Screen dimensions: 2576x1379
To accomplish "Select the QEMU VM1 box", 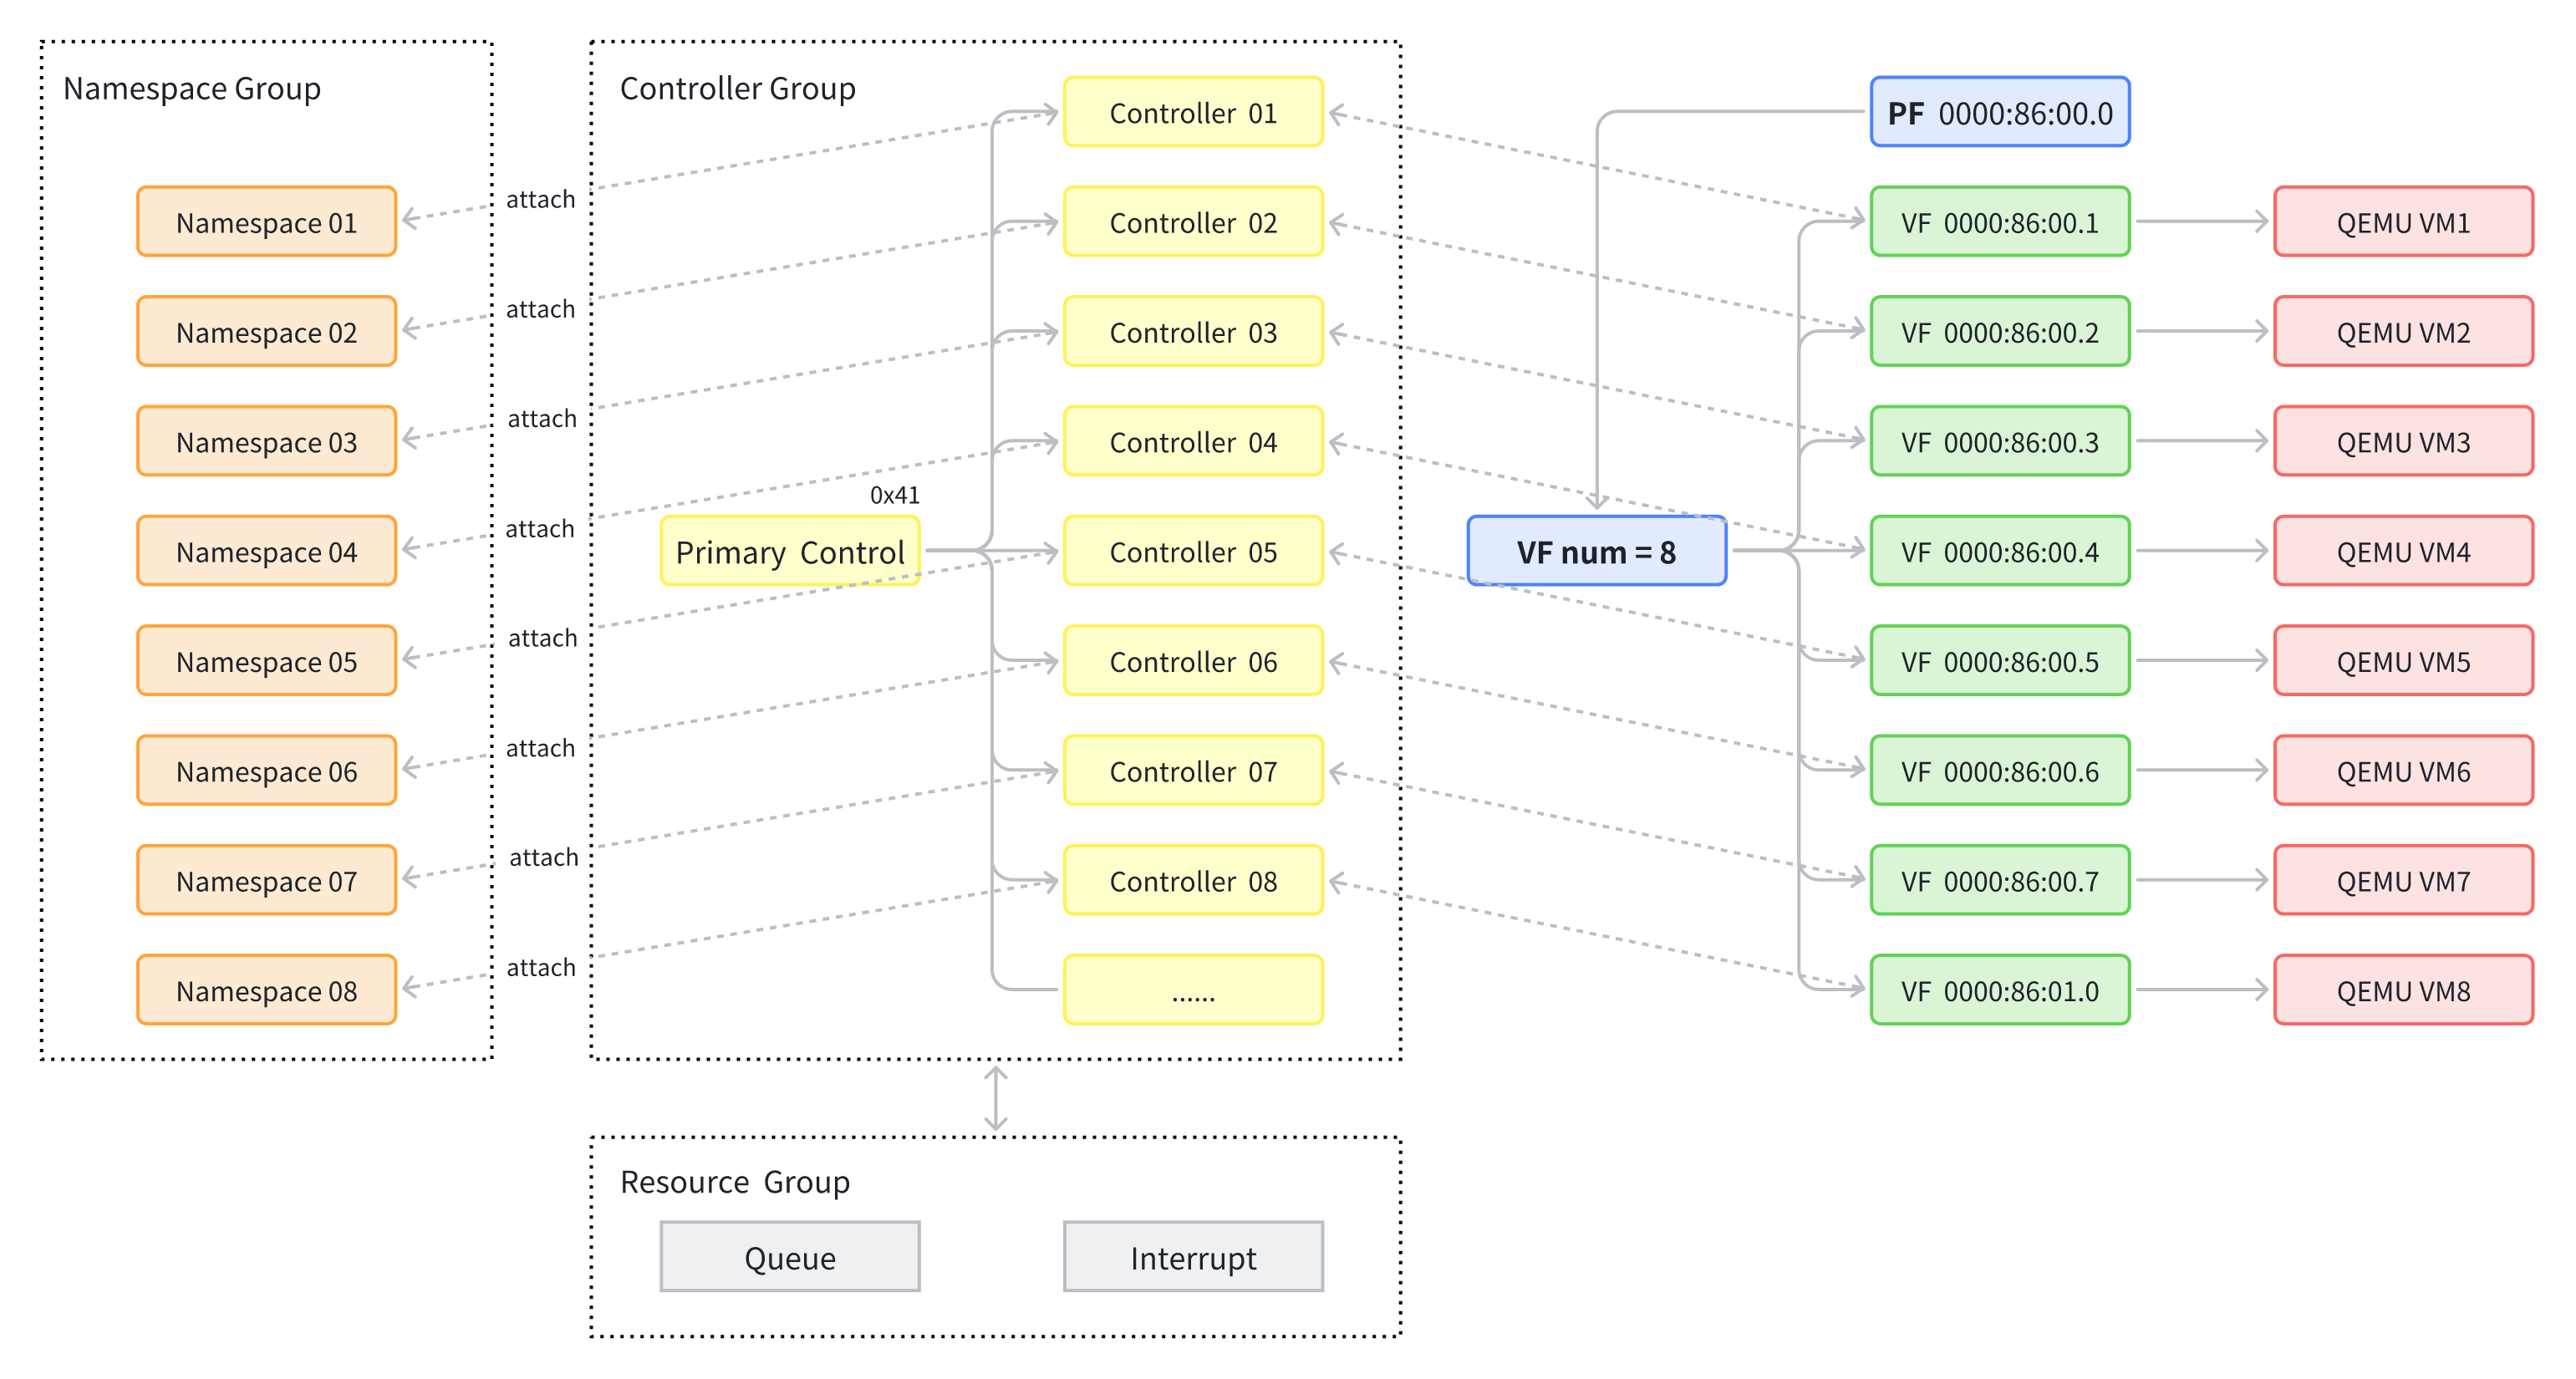I will pyautogui.click(x=2403, y=222).
